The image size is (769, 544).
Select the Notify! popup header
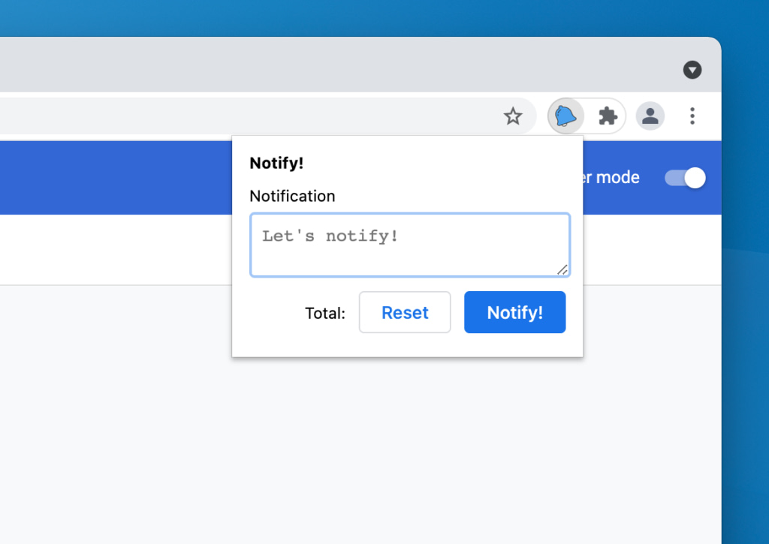click(x=276, y=163)
